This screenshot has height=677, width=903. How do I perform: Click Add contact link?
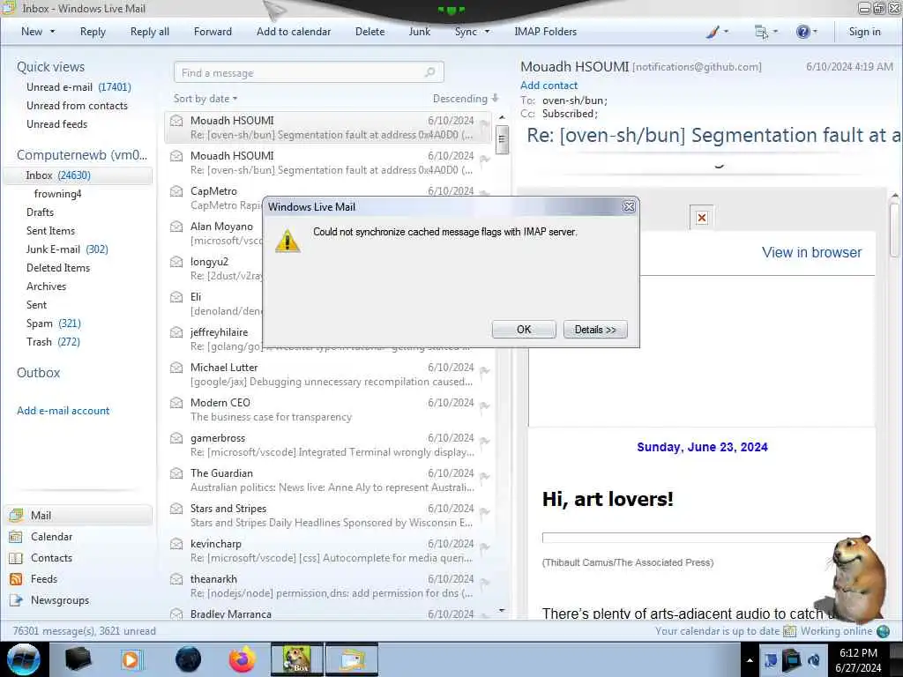549,86
